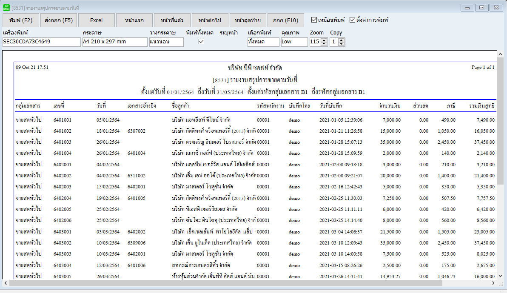Click net total 7,490.00
507x293 pixels.
click(486, 120)
